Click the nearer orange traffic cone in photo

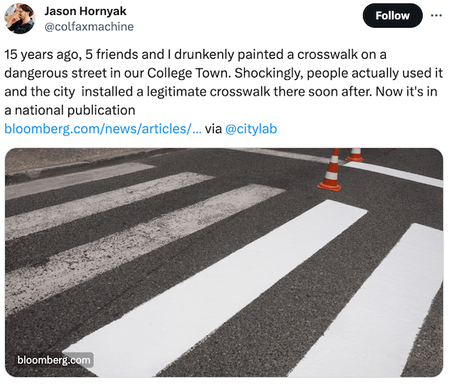tap(330, 172)
